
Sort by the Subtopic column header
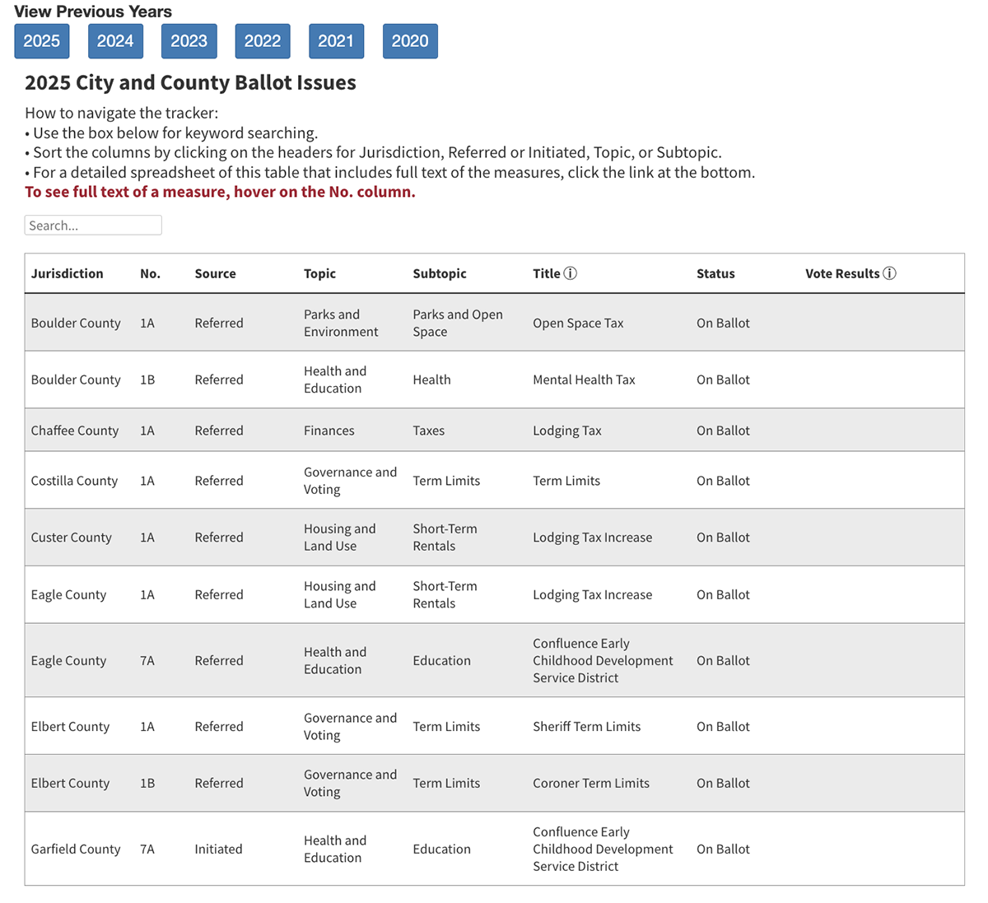[440, 274]
